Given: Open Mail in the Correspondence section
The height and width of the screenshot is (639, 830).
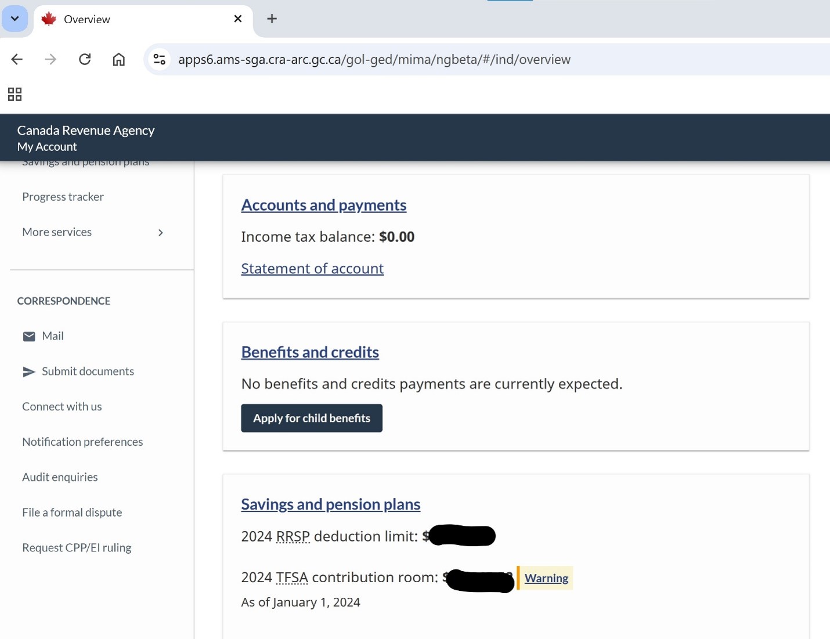Looking at the screenshot, I should point(53,336).
